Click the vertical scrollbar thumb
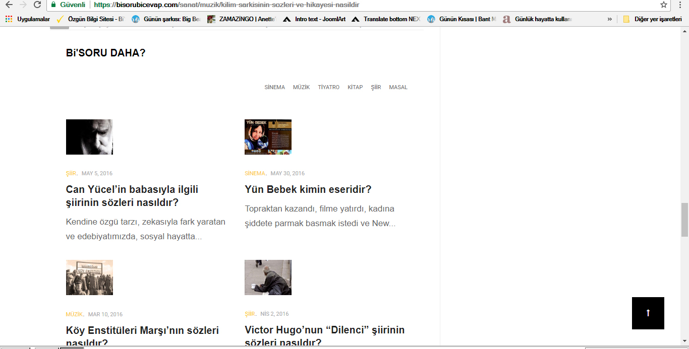 684,220
